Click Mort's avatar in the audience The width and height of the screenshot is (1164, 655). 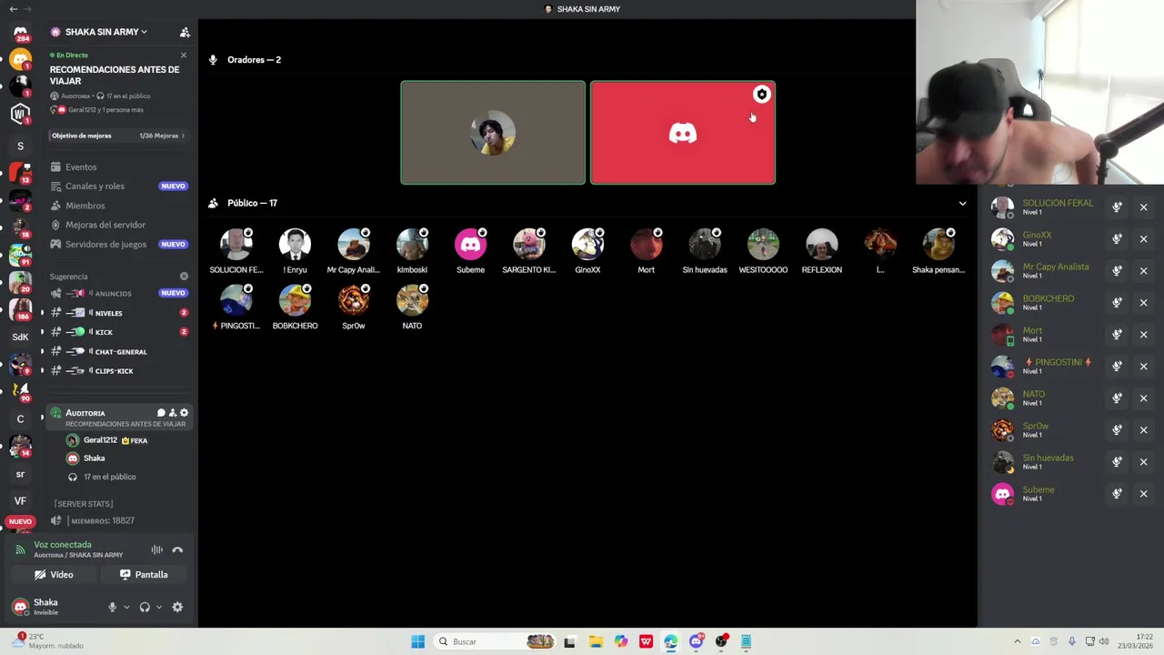(647, 246)
